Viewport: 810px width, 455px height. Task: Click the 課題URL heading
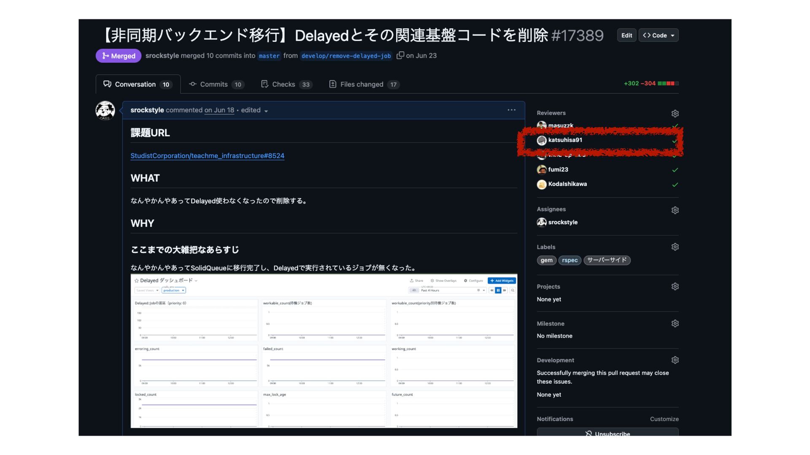click(x=150, y=133)
